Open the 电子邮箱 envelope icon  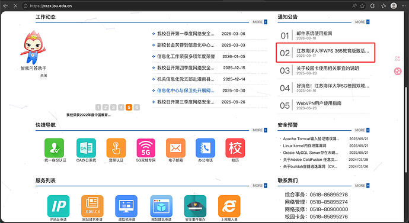click(x=175, y=148)
